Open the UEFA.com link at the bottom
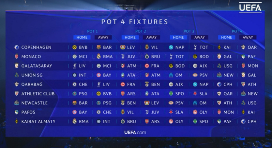 pyautogui.click(x=135, y=132)
